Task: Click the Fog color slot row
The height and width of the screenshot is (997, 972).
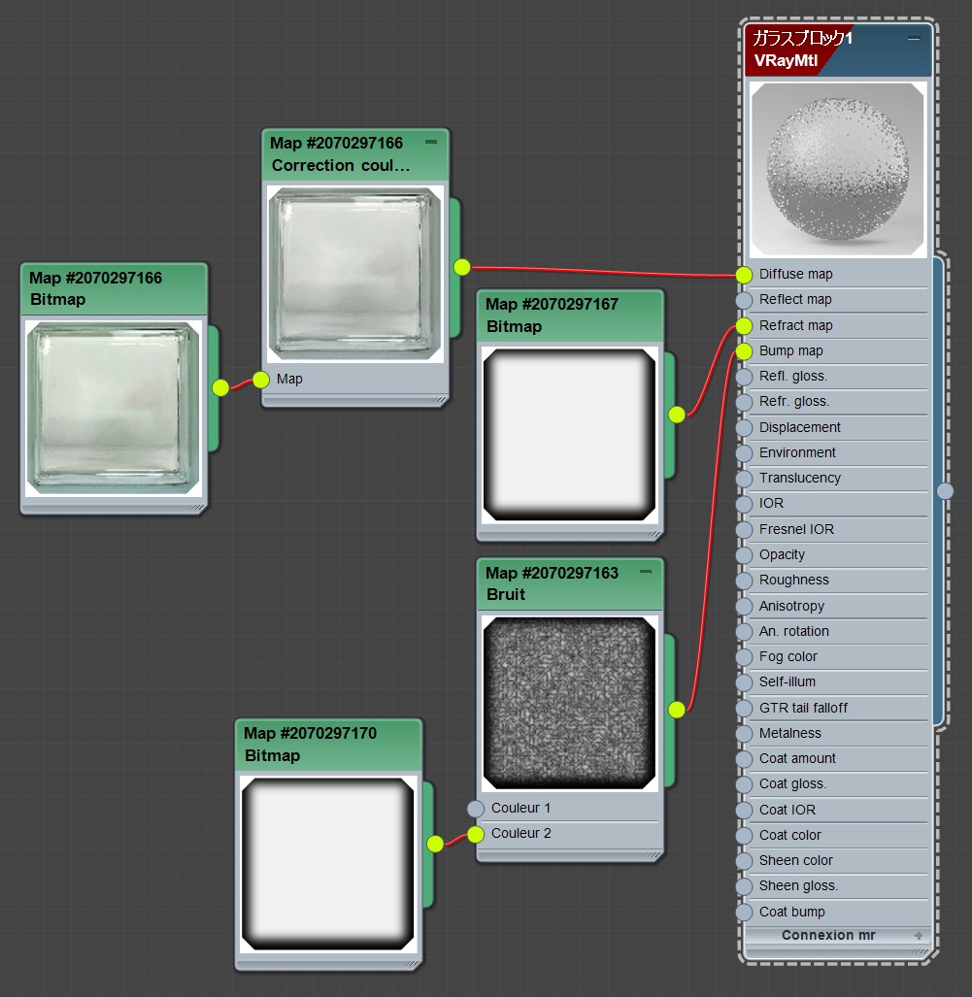Action: coord(788,657)
